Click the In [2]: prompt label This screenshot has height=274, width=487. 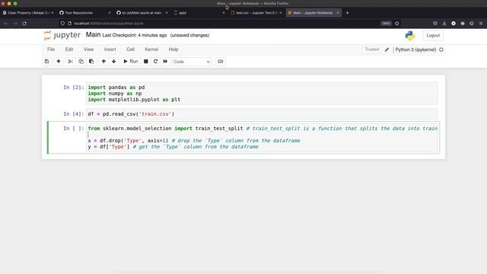click(x=74, y=88)
